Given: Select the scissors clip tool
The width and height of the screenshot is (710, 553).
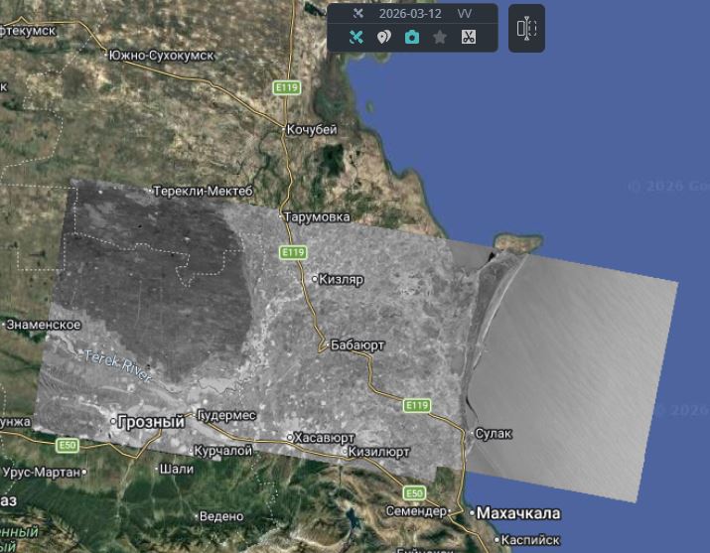Looking at the screenshot, I should pyautogui.click(x=469, y=38).
